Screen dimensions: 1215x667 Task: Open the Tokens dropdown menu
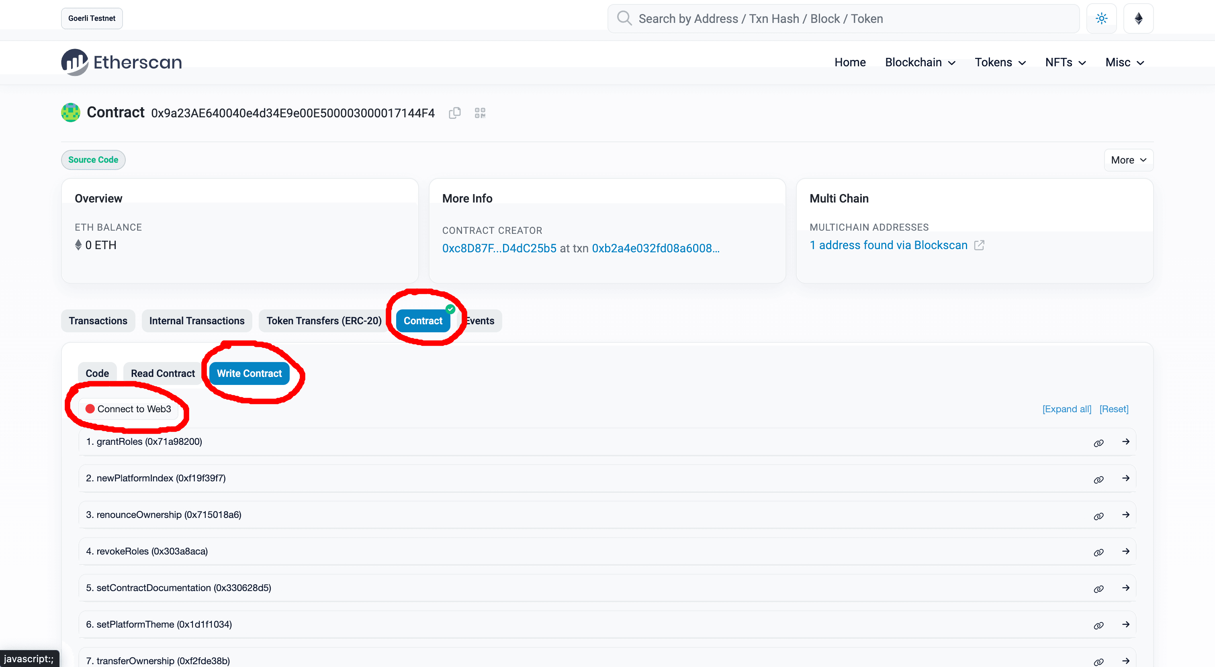point(1000,62)
